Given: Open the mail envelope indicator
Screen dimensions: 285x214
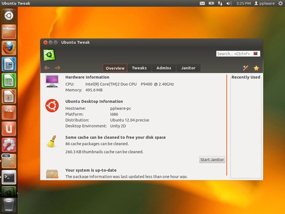Looking at the screenshot, I should [202, 3].
